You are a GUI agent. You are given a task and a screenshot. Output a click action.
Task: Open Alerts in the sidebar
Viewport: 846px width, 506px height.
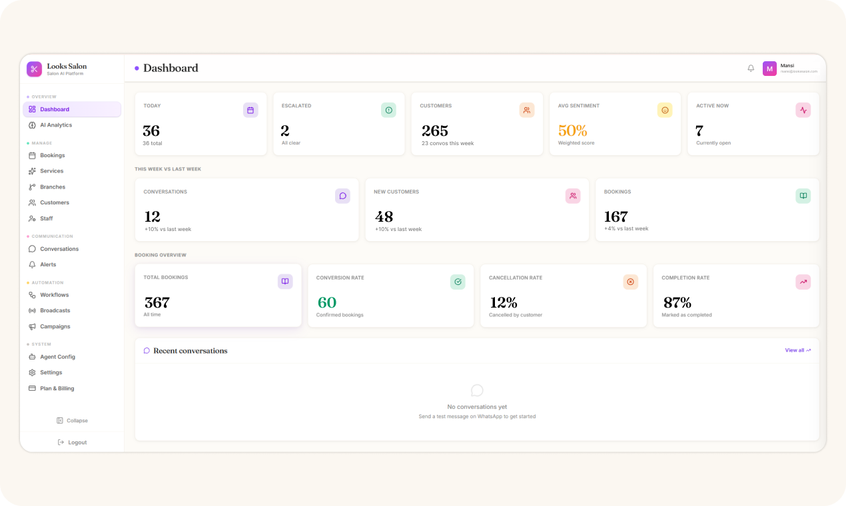(72, 264)
